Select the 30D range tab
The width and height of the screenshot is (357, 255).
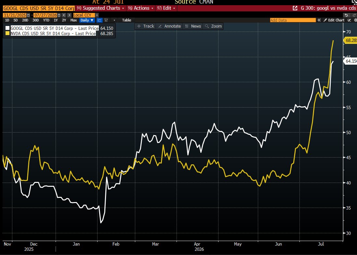pyautogui.click(x=35, y=20)
